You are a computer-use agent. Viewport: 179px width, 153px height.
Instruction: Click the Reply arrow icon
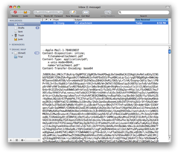(x=38, y=12)
